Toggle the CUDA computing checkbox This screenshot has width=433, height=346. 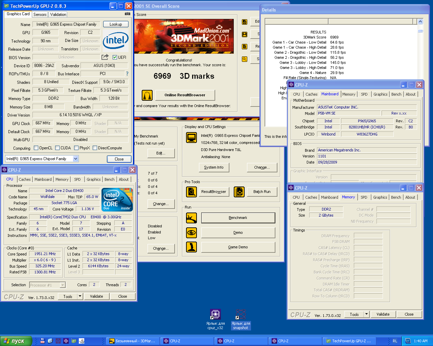(57, 148)
